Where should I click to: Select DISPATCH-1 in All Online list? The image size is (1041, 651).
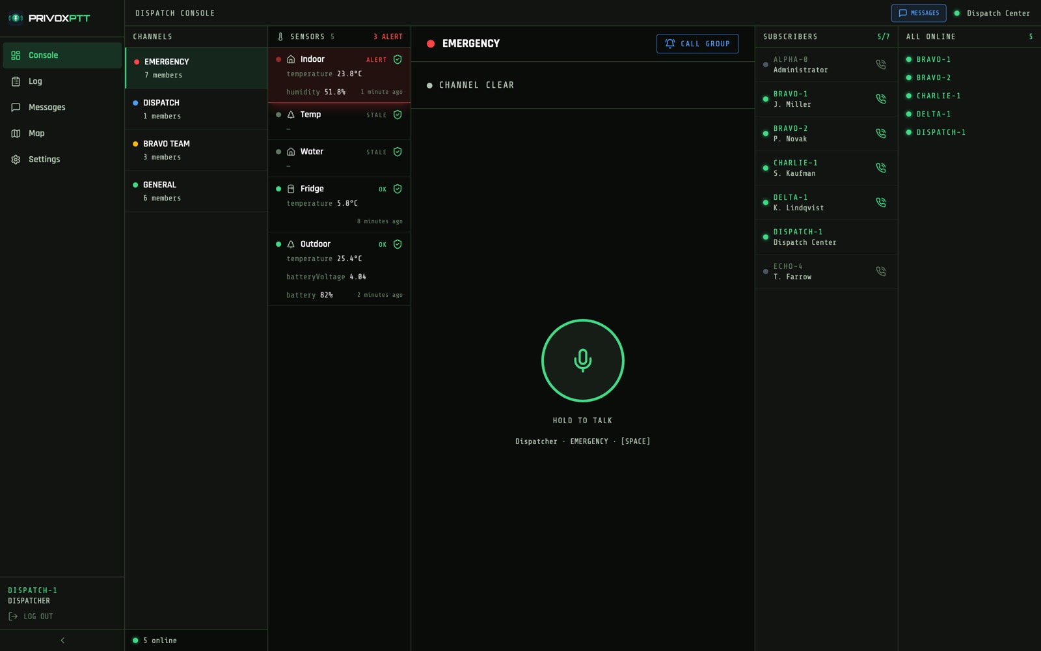point(941,132)
